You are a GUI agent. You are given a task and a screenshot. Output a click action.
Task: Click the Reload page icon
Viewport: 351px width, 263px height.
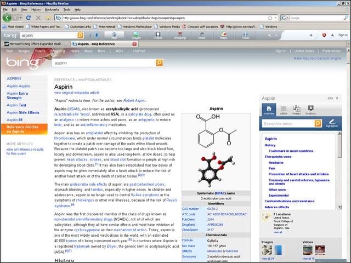pyautogui.click(x=29, y=18)
